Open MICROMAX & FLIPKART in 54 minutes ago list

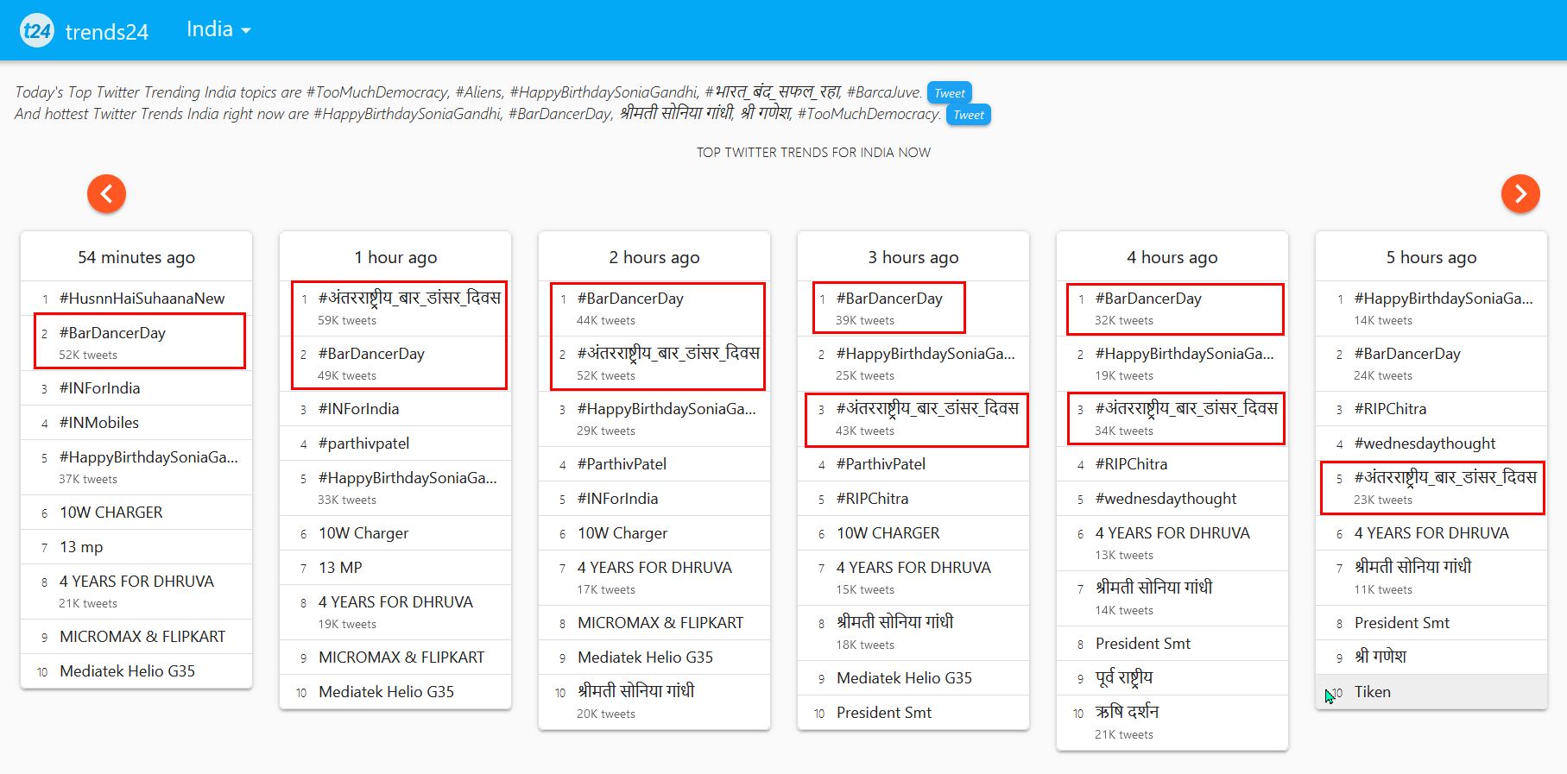click(x=142, y=637)
